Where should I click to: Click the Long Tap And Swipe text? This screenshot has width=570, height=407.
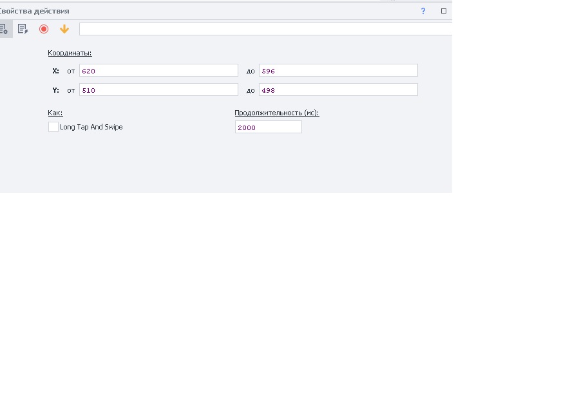coord(91,128)
